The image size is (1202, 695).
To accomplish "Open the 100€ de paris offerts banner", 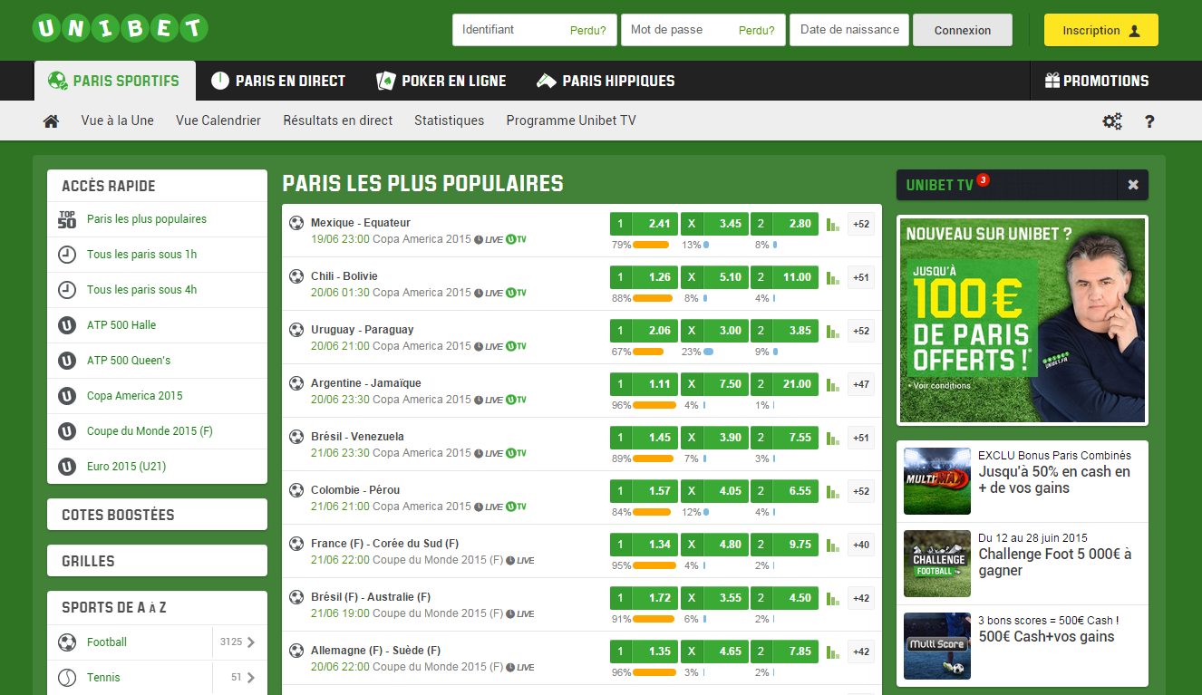I will tap(1022, 320).
